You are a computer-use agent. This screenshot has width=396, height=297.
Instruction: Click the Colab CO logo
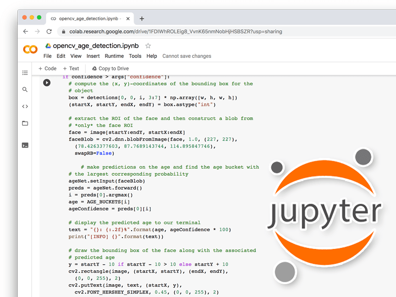30,49
